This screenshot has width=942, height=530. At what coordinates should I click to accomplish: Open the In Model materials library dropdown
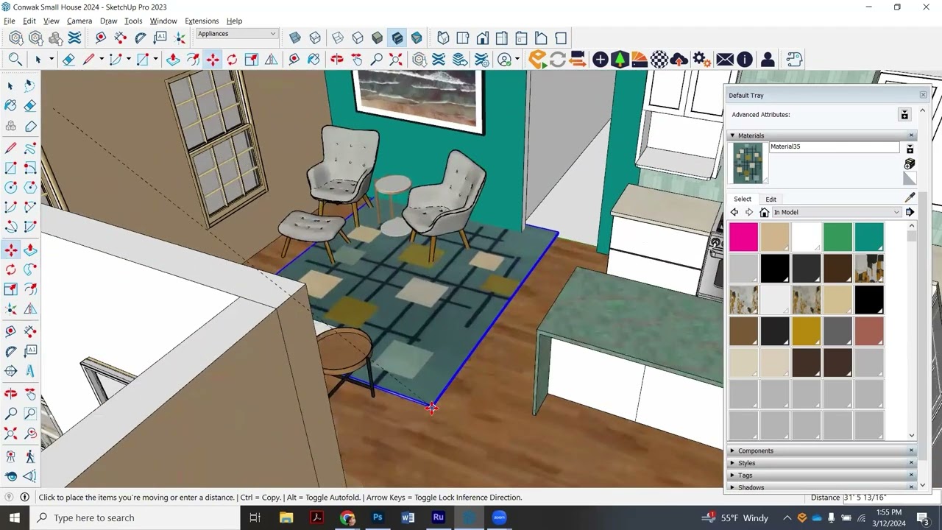point(837,212)
